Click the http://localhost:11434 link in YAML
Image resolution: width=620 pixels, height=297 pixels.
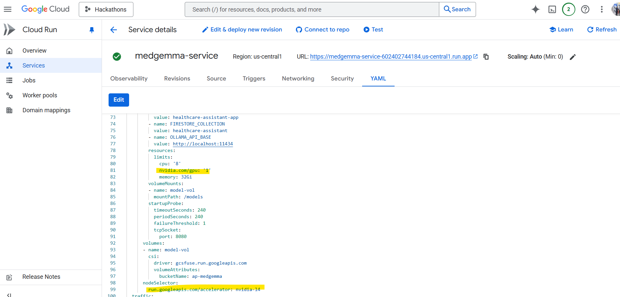tap(203, 144)
